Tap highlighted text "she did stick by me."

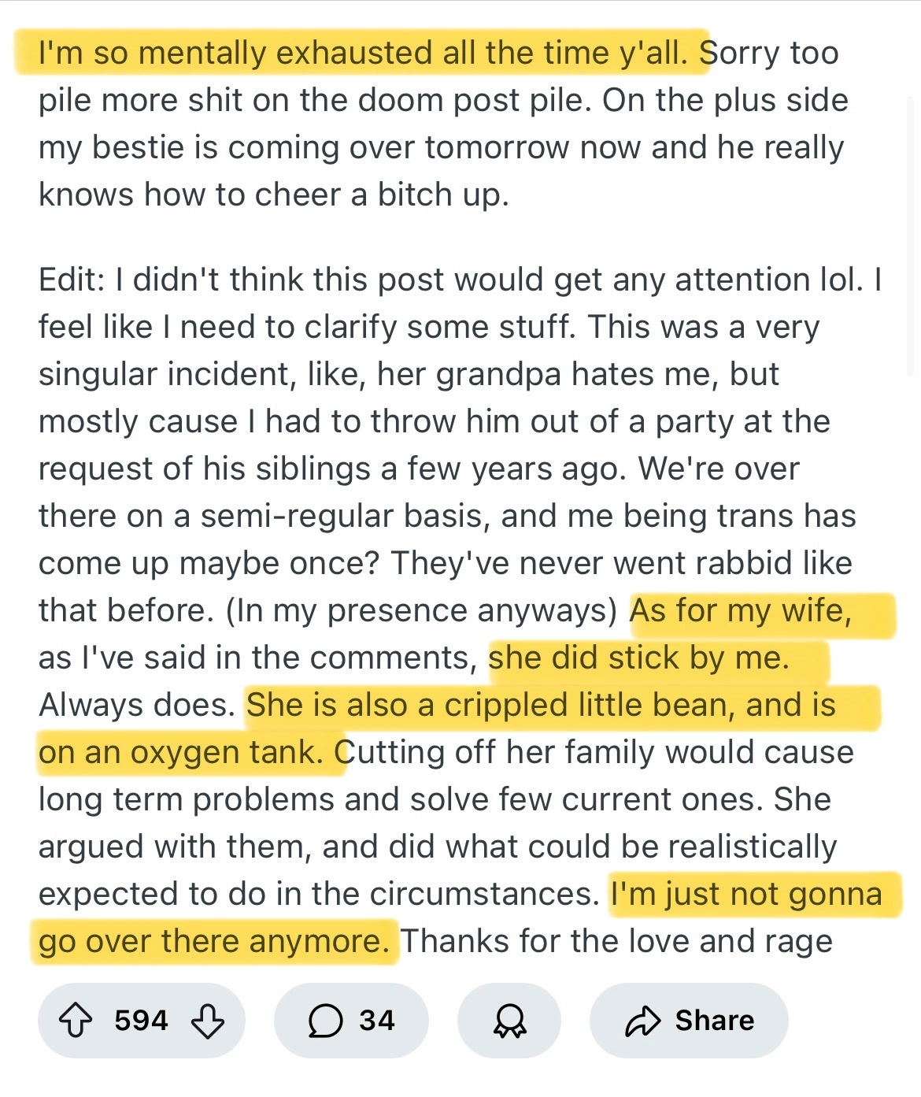638,658
